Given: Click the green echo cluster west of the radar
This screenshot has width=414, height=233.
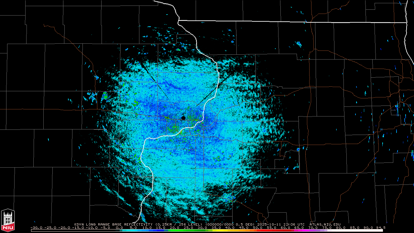Looking at the screenshot, I should pos(105,95).
